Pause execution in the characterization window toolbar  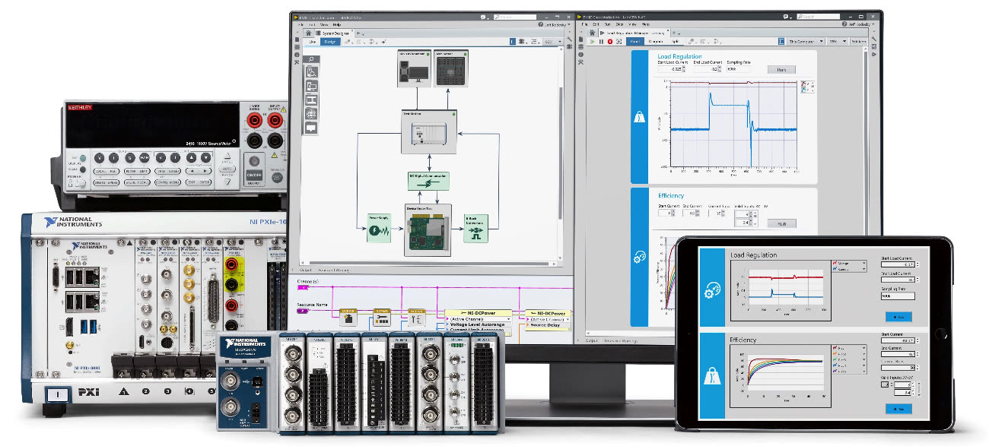[x=601, y=41]
